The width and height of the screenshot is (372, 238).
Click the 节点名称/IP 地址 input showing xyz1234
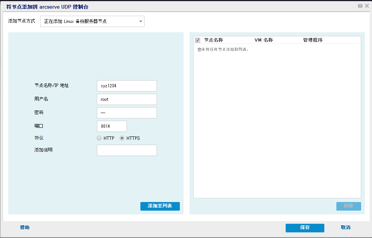(x=127, y=86)
